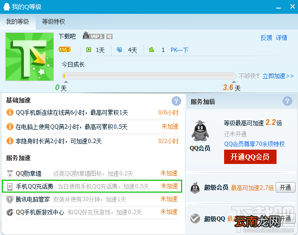Viewport: 298px width, 235px height.
Task: Click the blue clock icon beside 4天
Action: (x=119, y=50)
